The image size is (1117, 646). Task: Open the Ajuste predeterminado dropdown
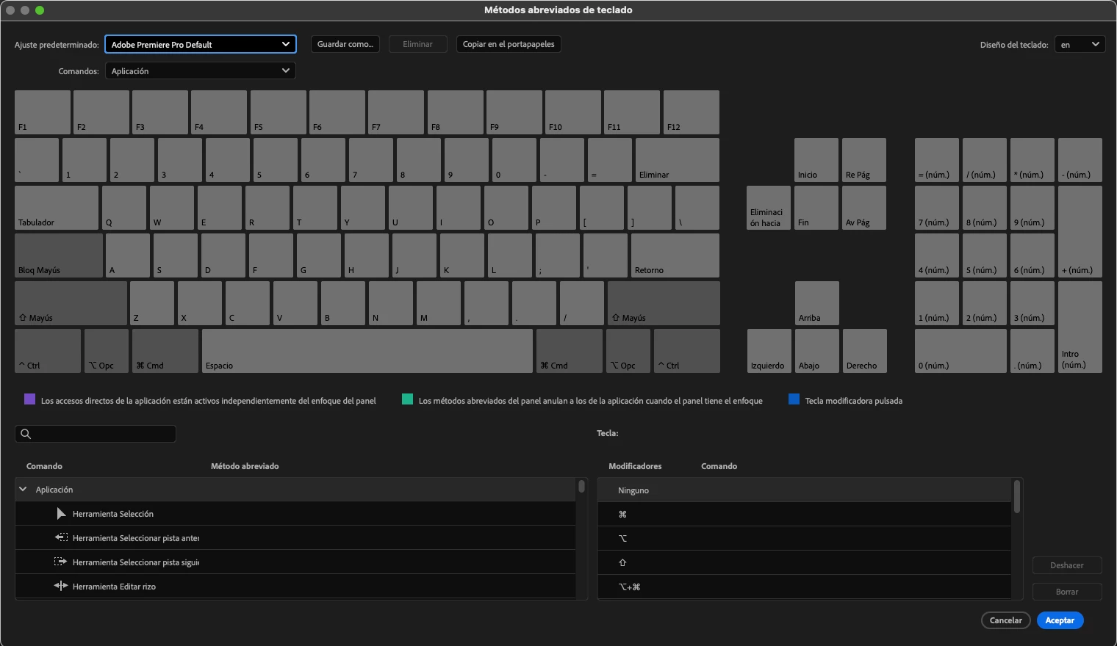click(x=201, y=45)
